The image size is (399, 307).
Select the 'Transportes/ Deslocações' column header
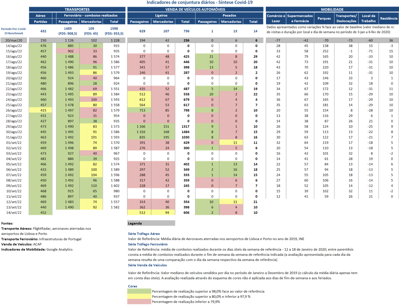click(x=346, y=19)
